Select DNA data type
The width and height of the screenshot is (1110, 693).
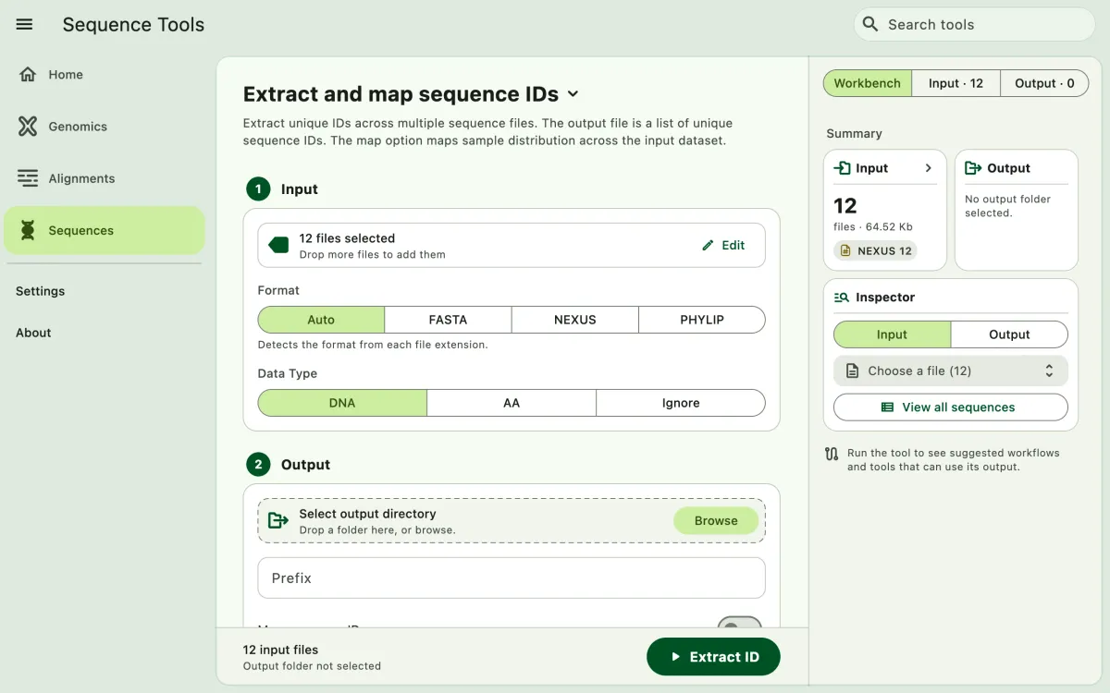(342, 403)
